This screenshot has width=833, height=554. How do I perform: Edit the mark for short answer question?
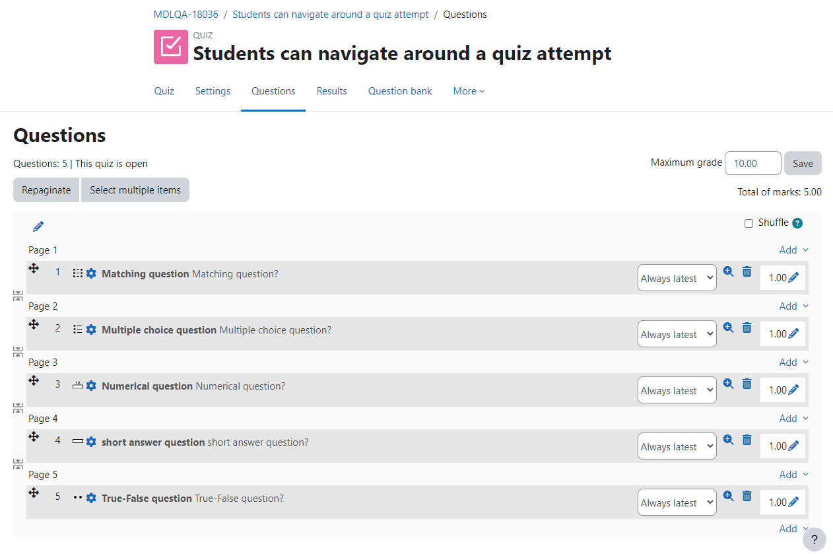point(793,446)
